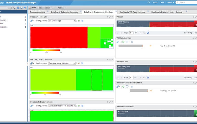Refresh the VM Risk list
This screenshot has width=197, height=124.
coord(148,33)
